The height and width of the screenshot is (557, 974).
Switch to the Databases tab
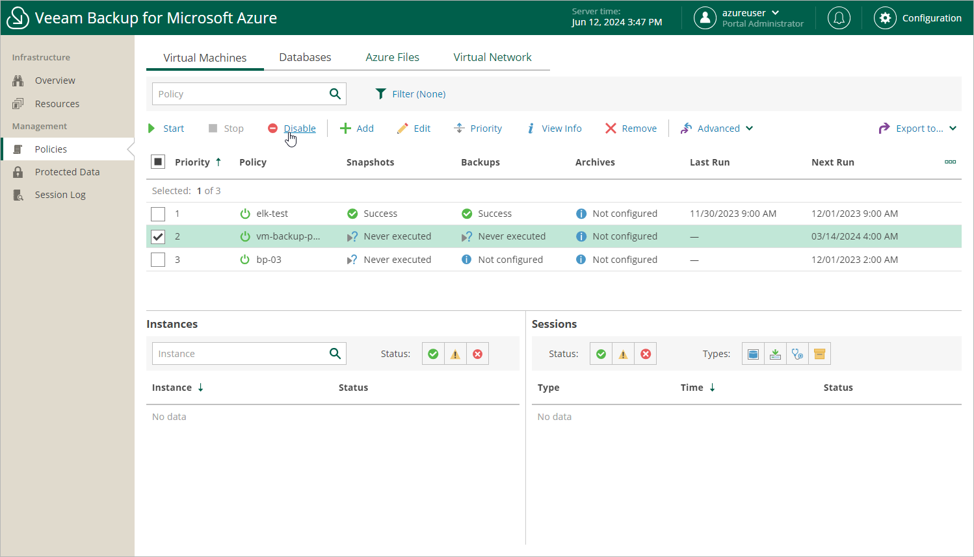pos(305,57)
